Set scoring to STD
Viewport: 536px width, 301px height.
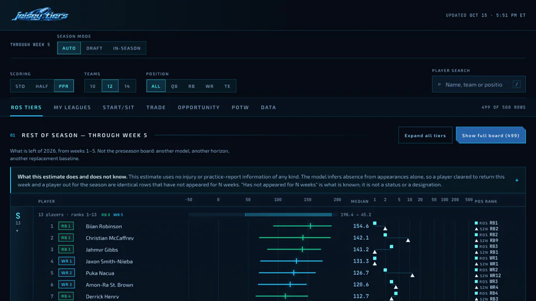(x=20, y=86)
